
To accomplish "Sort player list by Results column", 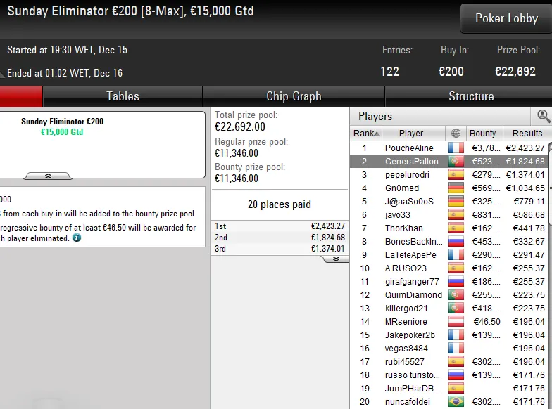I will coord(527,134).
